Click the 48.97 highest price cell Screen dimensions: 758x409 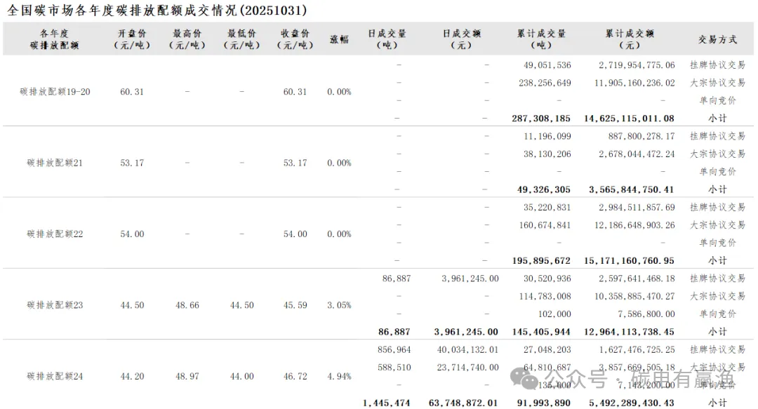(x=187, y=377)
